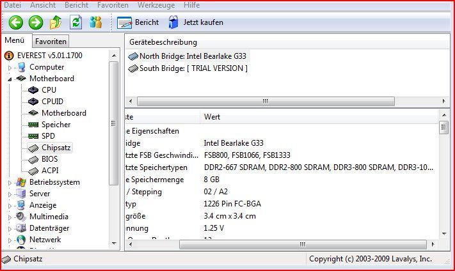Open the Datei menu
Viewport: 455px width, 271px height.
tap(12, 5)
